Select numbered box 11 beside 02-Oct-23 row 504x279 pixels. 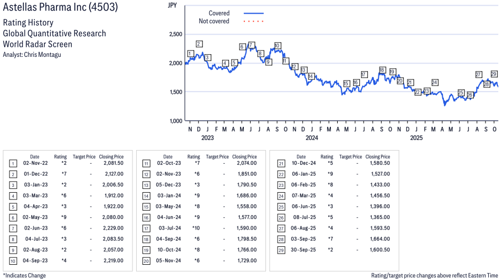click(146, 163)
